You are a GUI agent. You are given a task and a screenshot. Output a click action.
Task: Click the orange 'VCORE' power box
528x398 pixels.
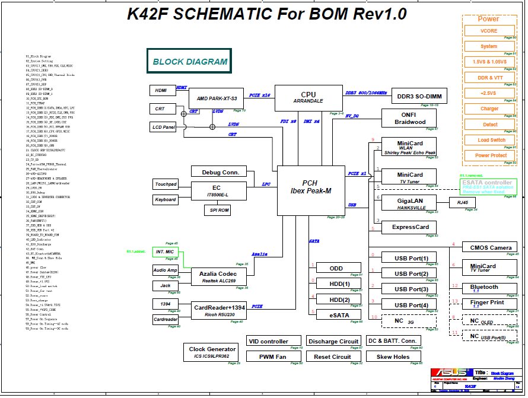pyautogui.click(x=489, y=31)
